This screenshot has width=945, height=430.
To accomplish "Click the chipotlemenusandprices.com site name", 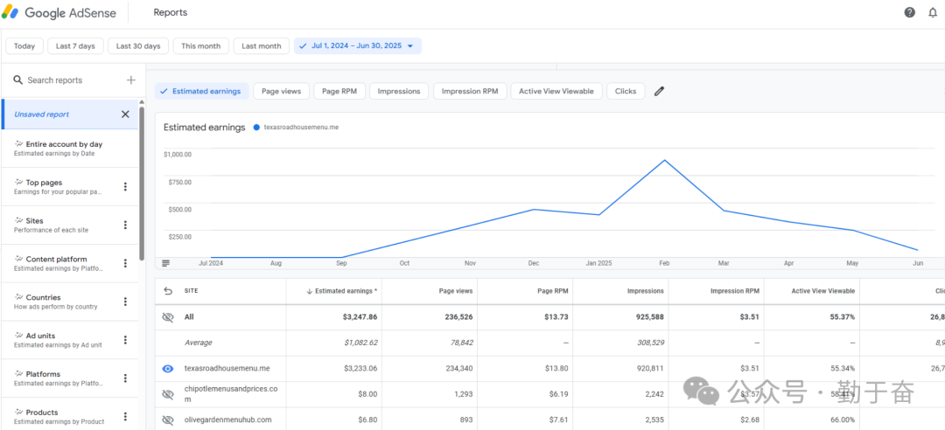I will point(231,394).
